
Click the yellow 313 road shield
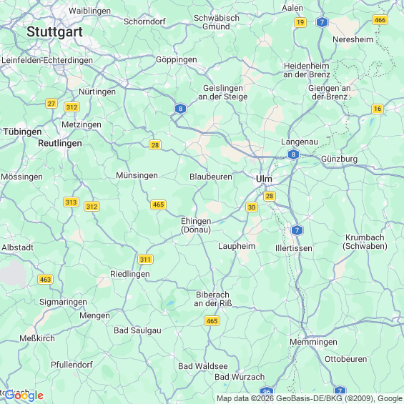point(71,202)
